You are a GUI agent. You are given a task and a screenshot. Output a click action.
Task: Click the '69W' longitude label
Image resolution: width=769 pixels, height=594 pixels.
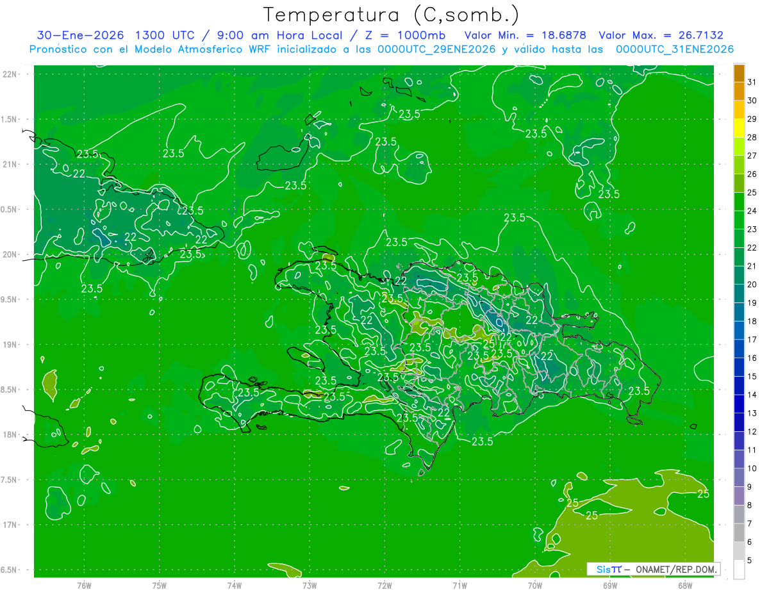point(609,585)
